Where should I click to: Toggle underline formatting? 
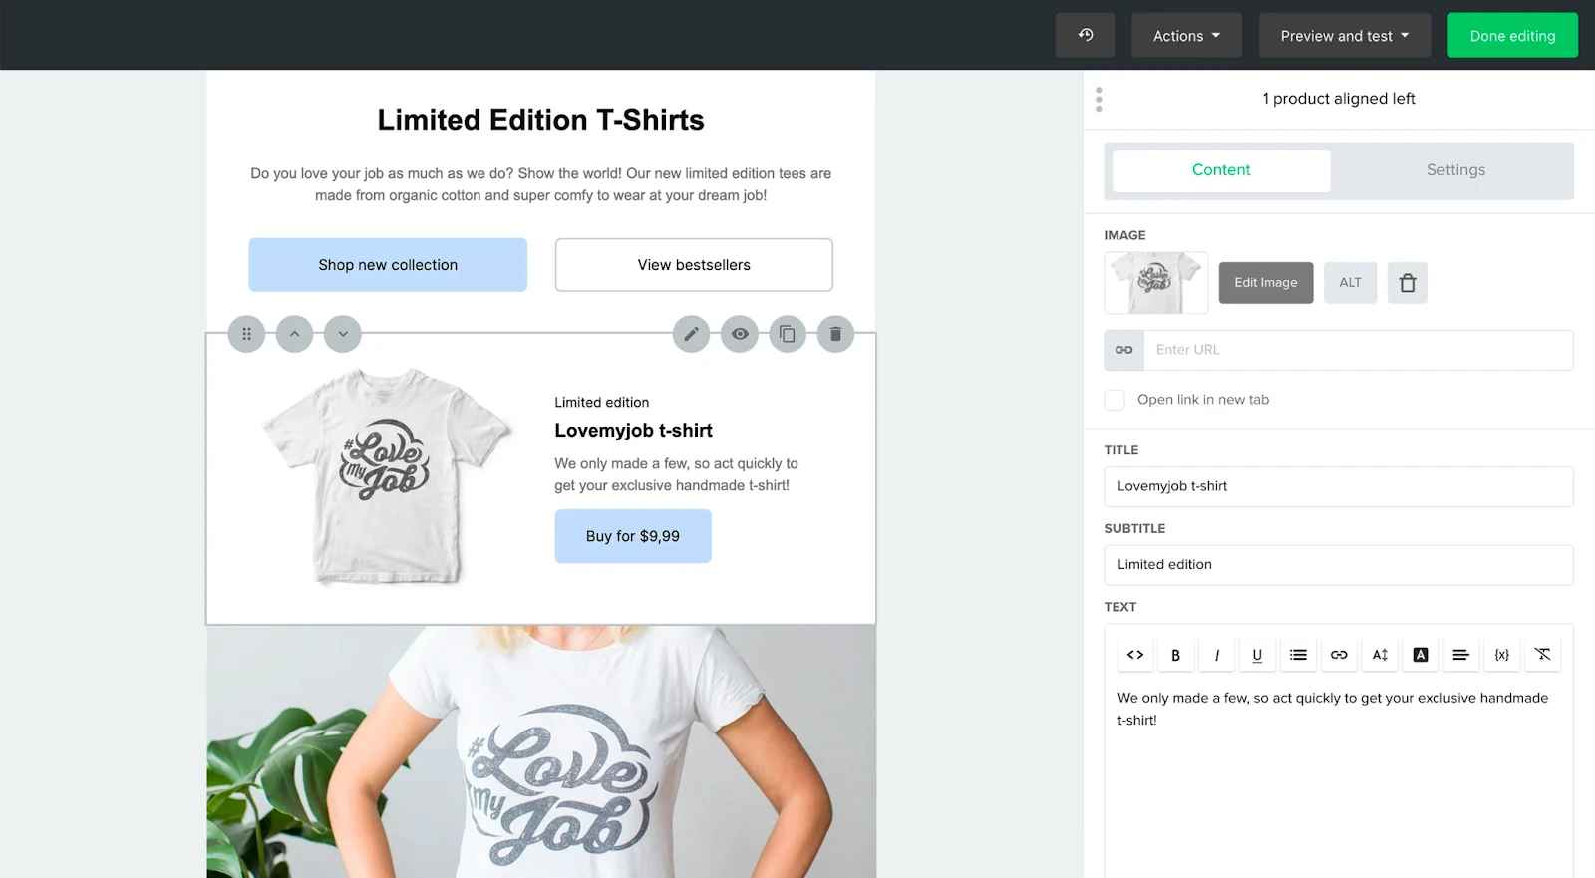click(x=1257, y=655)
